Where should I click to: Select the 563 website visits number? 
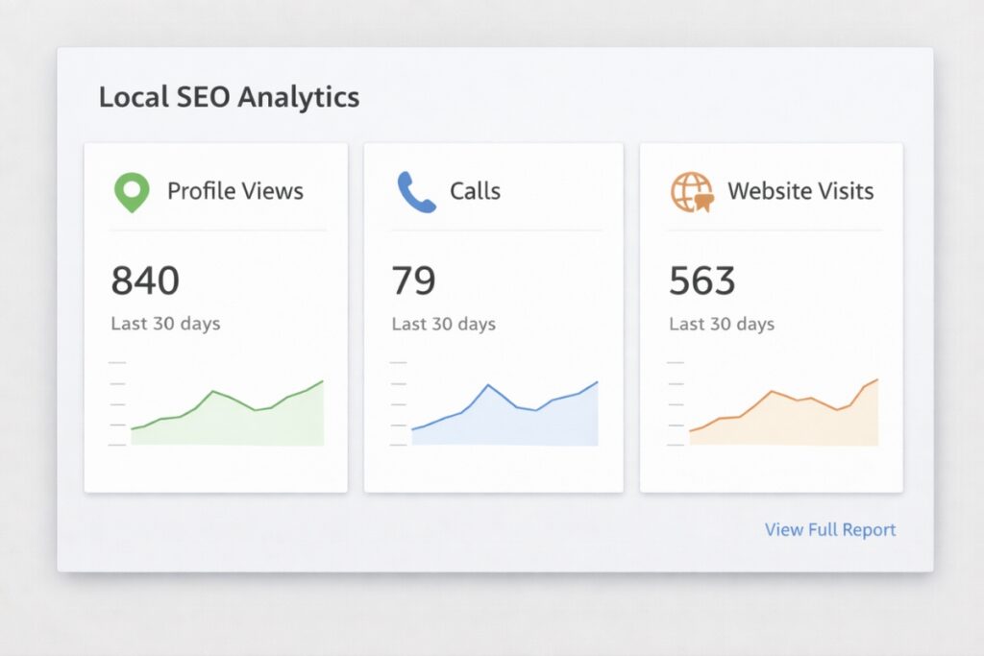pos(701,279)
